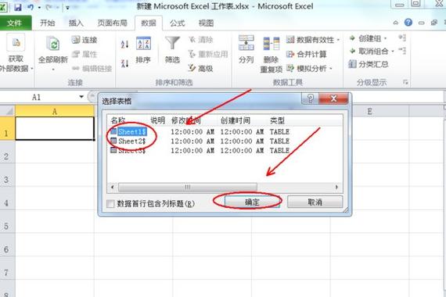Viewport: 446px width, 297px height.
Task: Switch to the 开始 ribbon tab
Action: [47, 23]
